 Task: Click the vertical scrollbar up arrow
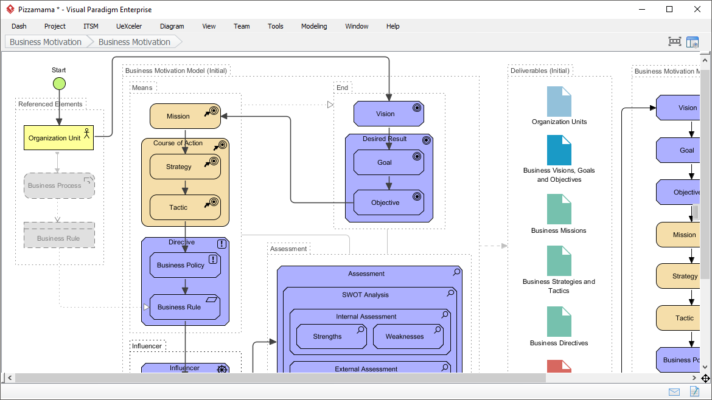coord(705,56)
